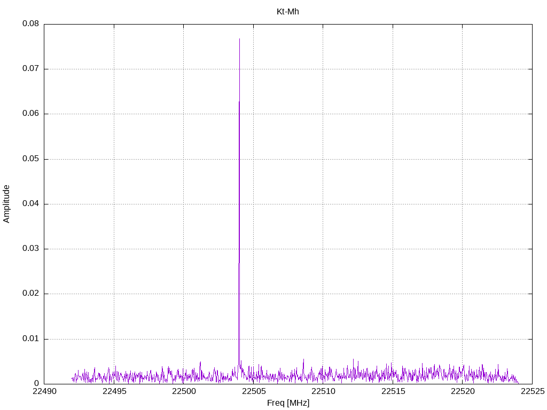This screenshot has width=547, height=410.
Task: Click the 22515 x-axis tick label
Action: (x=393, y=392)
